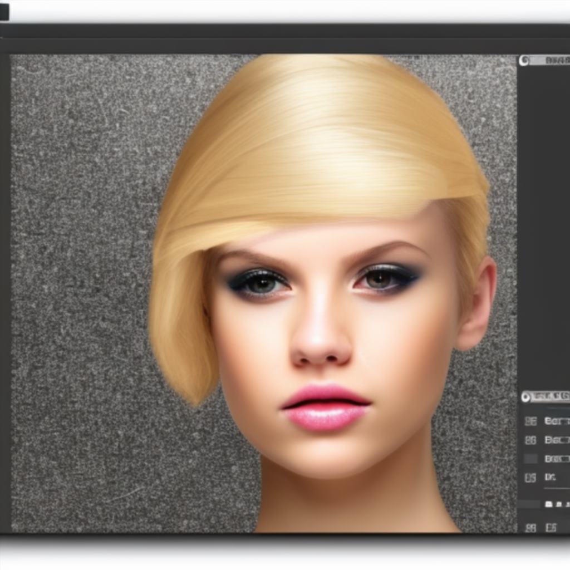This screenshot has width=570, height=570.
Task: Click the round icon on lower panel header
Action: tap(525, 396)
